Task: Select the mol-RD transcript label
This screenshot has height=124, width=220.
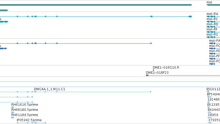Action: (212, 24)
